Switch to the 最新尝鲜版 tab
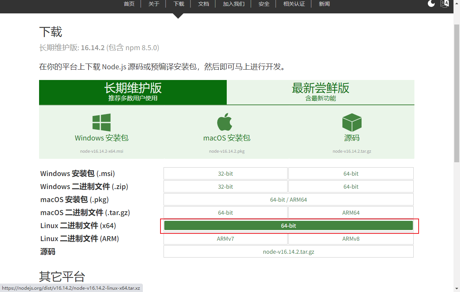The height and width of the screenshot is (292, 460). click(x=320, y=92)
